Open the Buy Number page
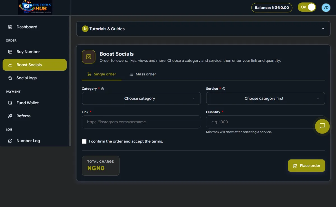This screenshot has height=207, width=336. pyautogui.click(x=35, y=52)
